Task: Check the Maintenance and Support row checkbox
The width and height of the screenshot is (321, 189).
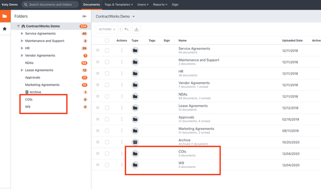Action: [107, 62]
